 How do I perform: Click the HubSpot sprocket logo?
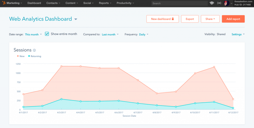pos(4,3)
